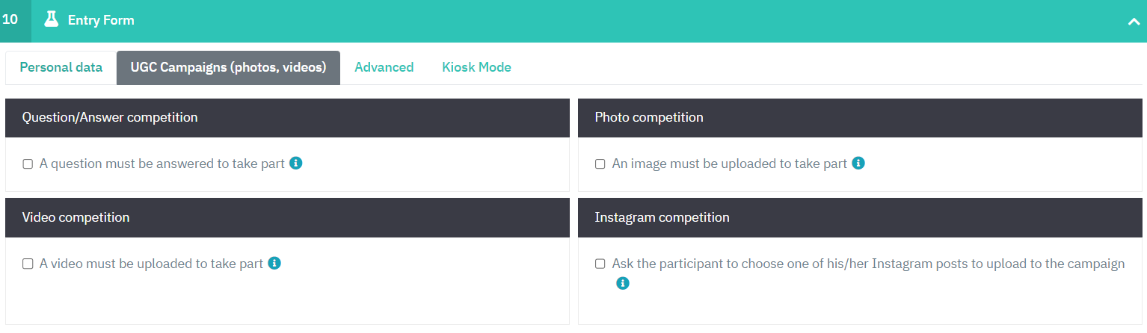Viewport: 1147px width, 333px height.
Task: Click the flask icon beside Entry Form
Action: tap(51, 20)
